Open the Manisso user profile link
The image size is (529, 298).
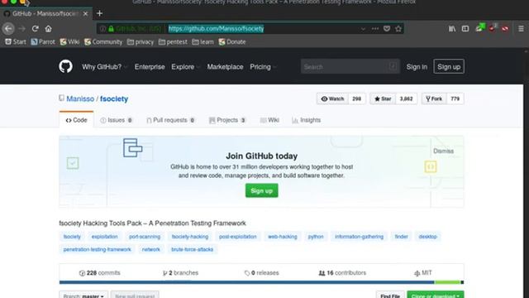[x=80, y=99]
